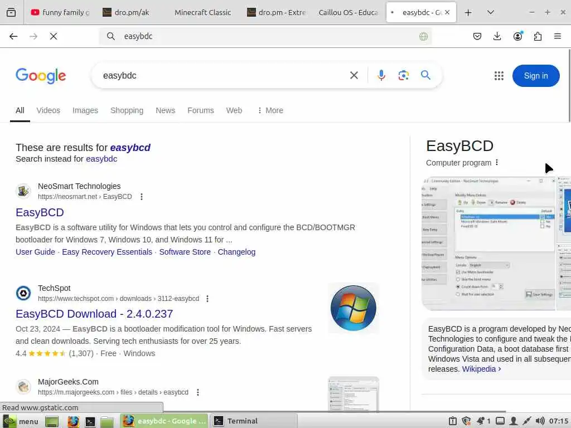The width and height of the screenshot is (571, 428).
Task: Open the Pocket save icon
Action: (477, 36)
